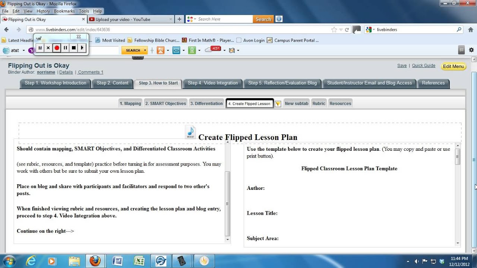This screenshot has width=477, height=268.
Task: Open Microsoft Excel from the taskbar
Action: 139,261
